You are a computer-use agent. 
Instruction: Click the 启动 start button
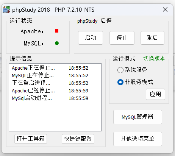[x=91, y=38]
